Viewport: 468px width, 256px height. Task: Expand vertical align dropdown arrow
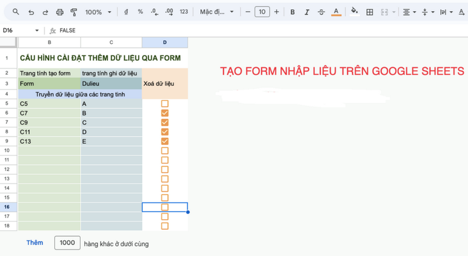(x=433, y=12)
